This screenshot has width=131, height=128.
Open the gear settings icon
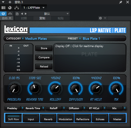pos(100,18)
